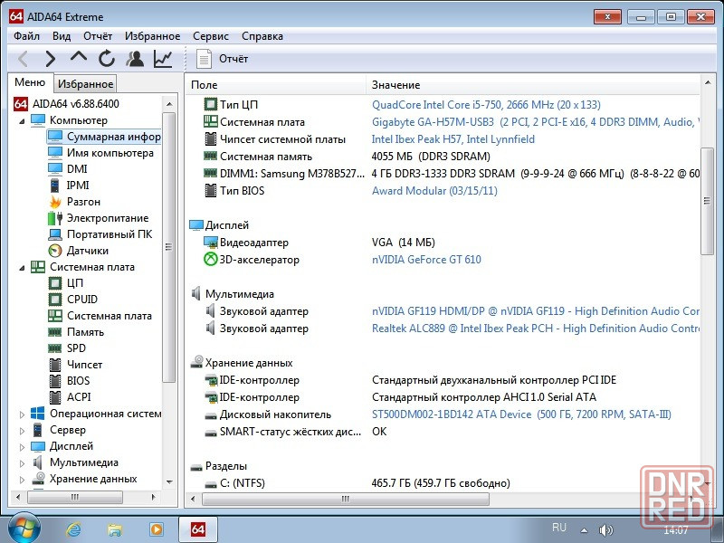This screenshot has width=724, height=543.
Task: Click the volume speaker tray icon
Action: coord(605,530)
